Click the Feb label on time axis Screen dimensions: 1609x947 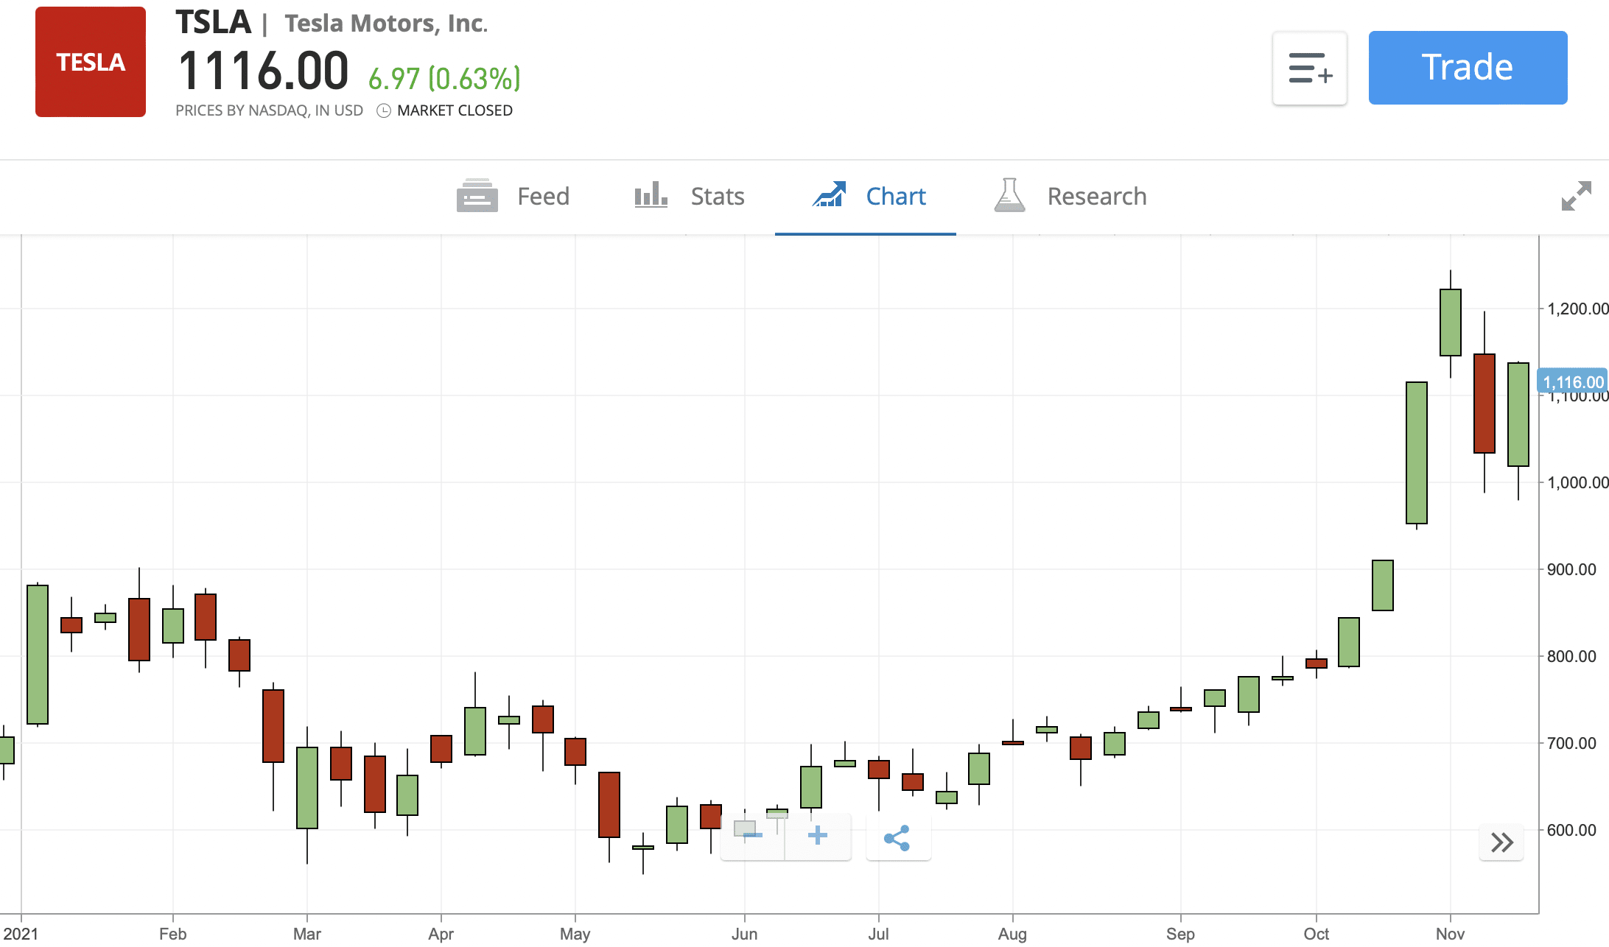pos(173,934)
